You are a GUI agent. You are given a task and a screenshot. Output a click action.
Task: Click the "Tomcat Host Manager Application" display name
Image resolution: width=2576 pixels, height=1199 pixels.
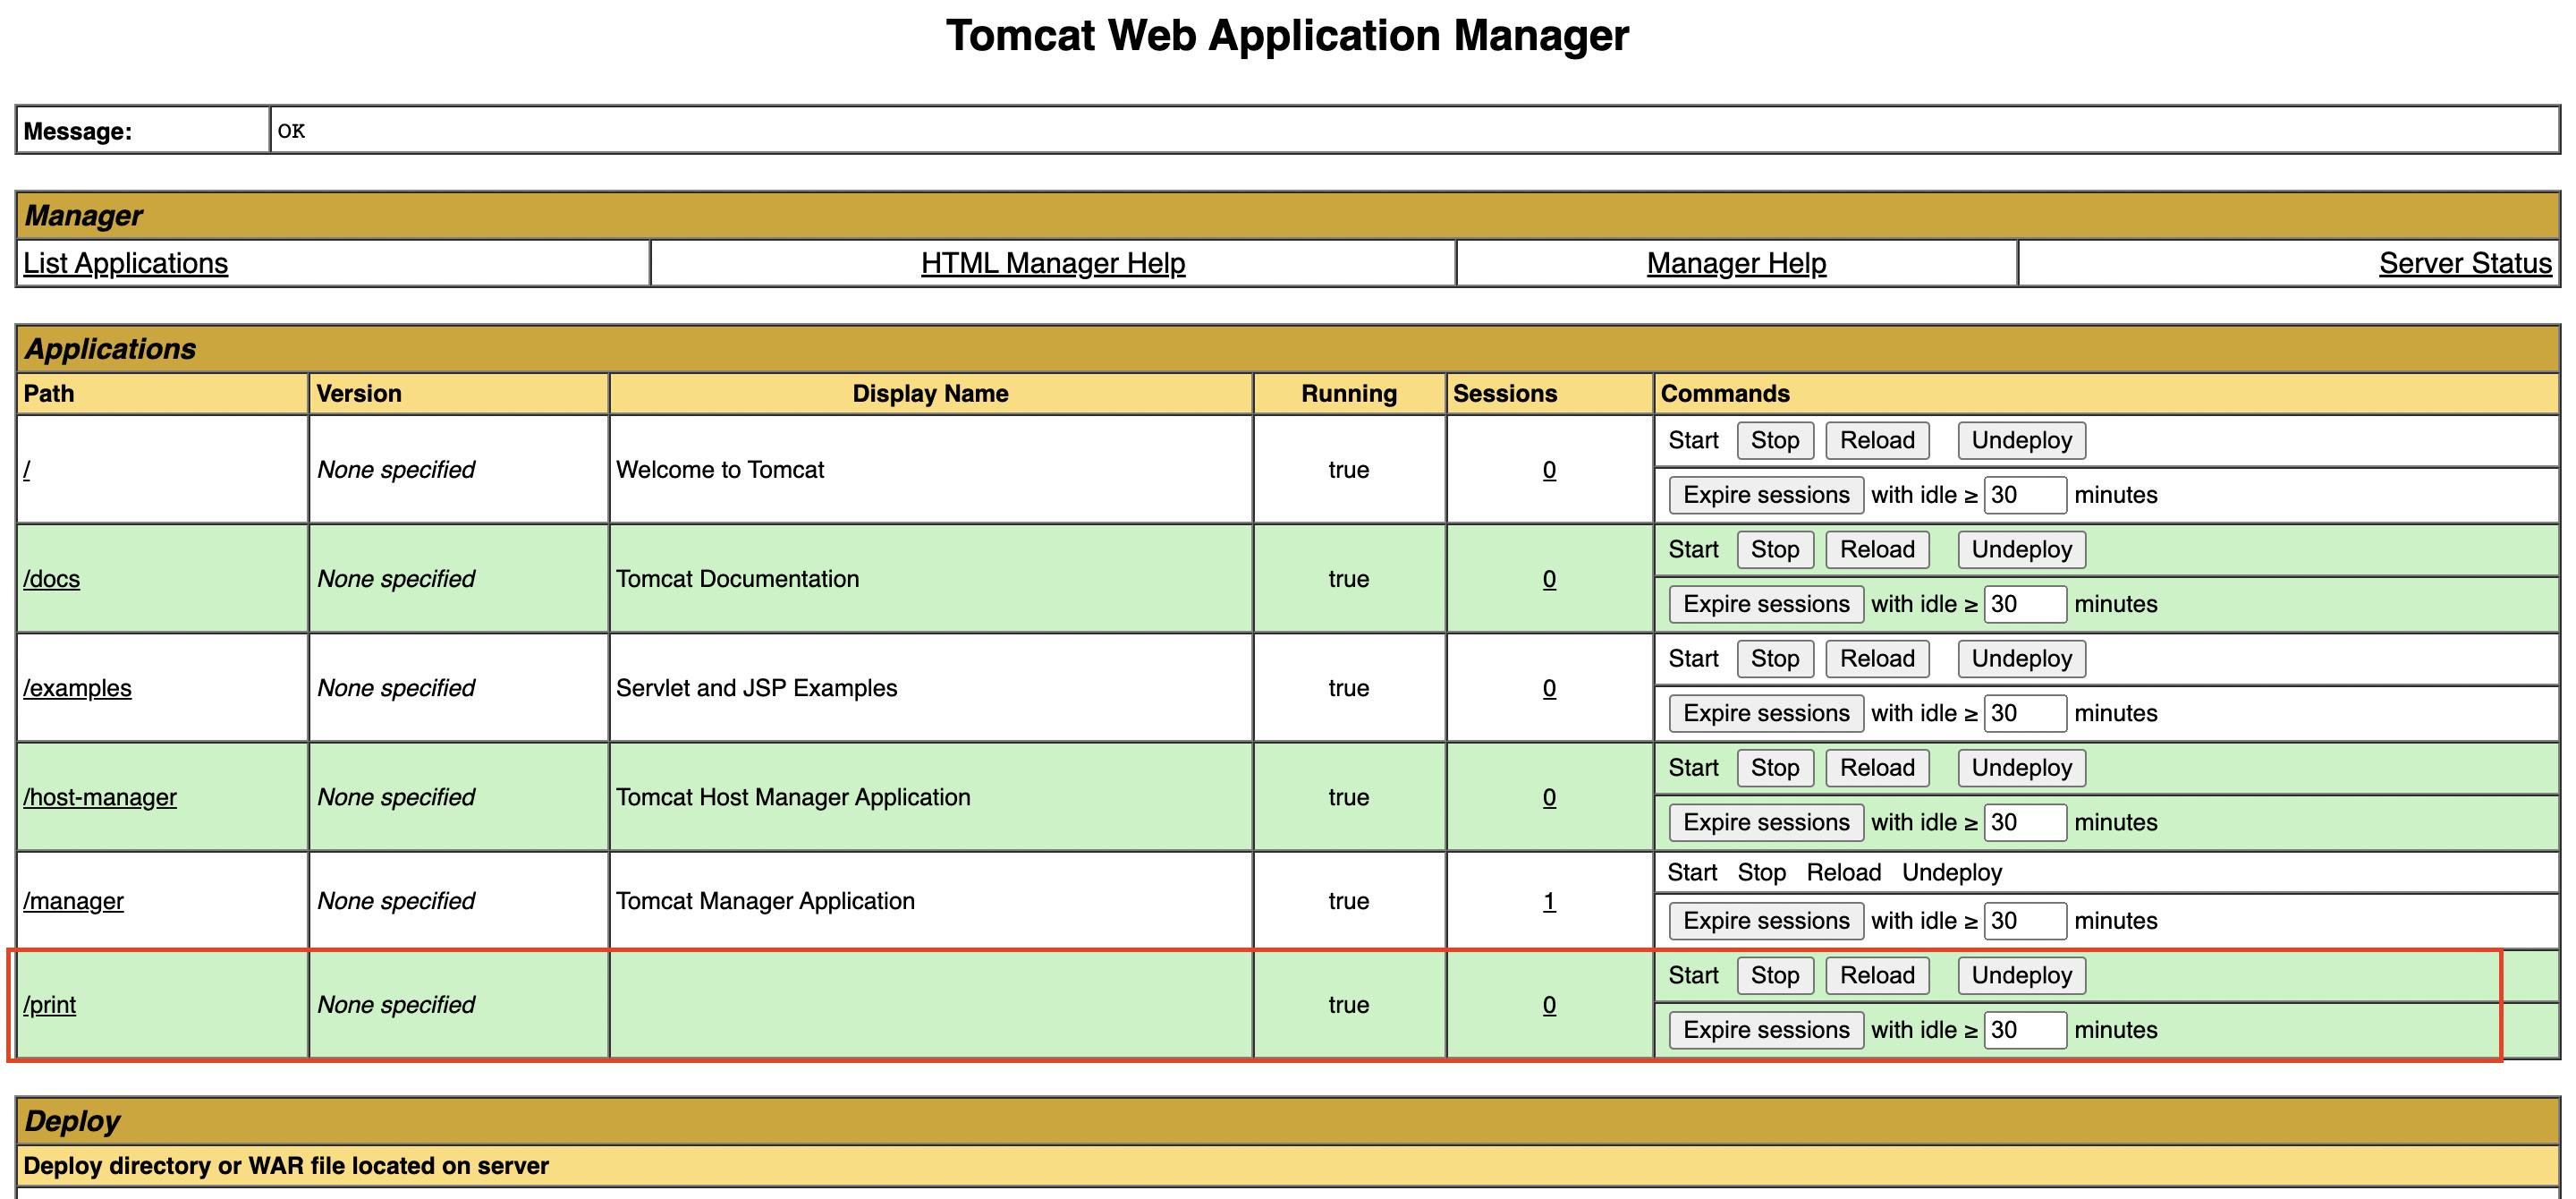coord(793,796)
